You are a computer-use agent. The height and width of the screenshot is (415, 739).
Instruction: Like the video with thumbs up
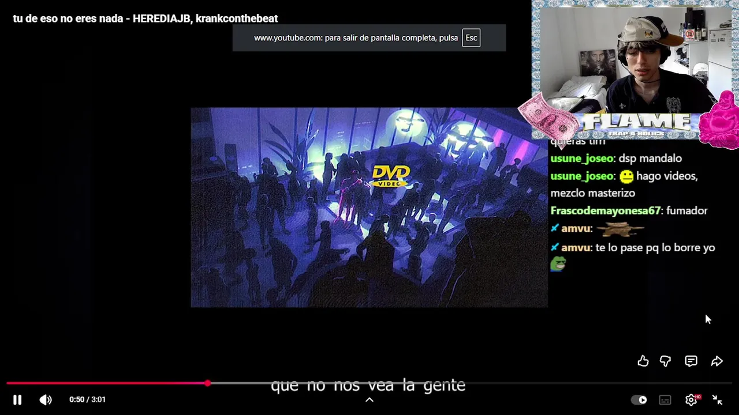coord(643,361)
